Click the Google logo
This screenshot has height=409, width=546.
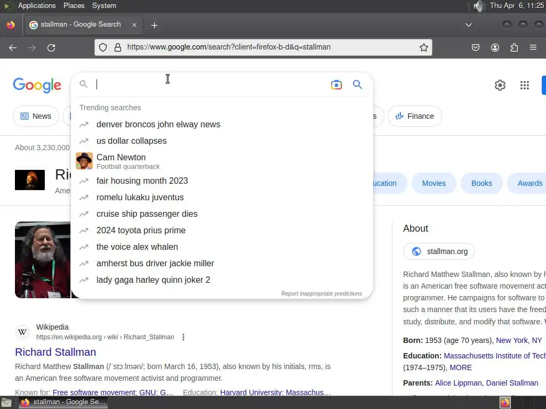click(37, 85)
